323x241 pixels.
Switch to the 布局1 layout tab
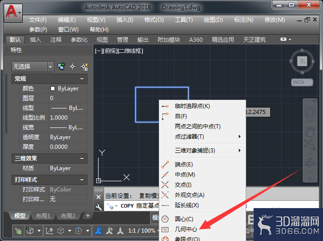pyautogui.click(x=43, y=216)
